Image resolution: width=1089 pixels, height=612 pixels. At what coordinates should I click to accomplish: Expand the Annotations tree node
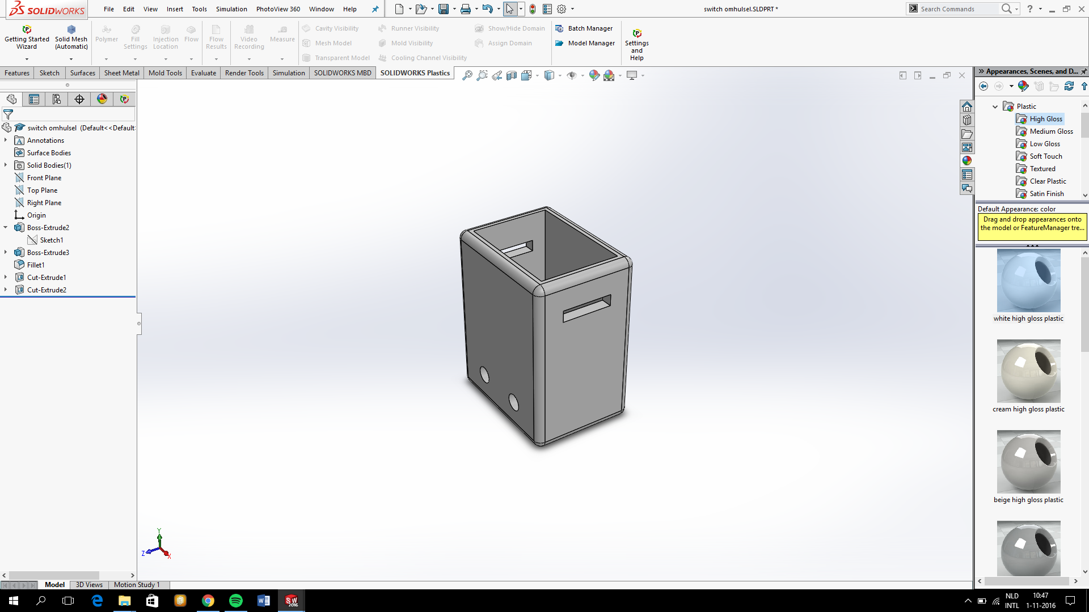[x=6, y=140]
